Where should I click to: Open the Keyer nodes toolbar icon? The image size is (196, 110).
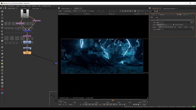pos(2,31)
